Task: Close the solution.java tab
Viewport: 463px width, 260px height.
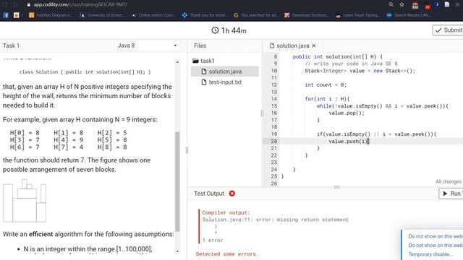Action: click(x=314, y=45)
